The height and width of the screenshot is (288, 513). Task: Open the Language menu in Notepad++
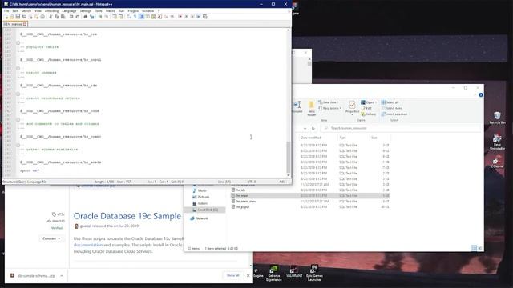coord(69,10)
